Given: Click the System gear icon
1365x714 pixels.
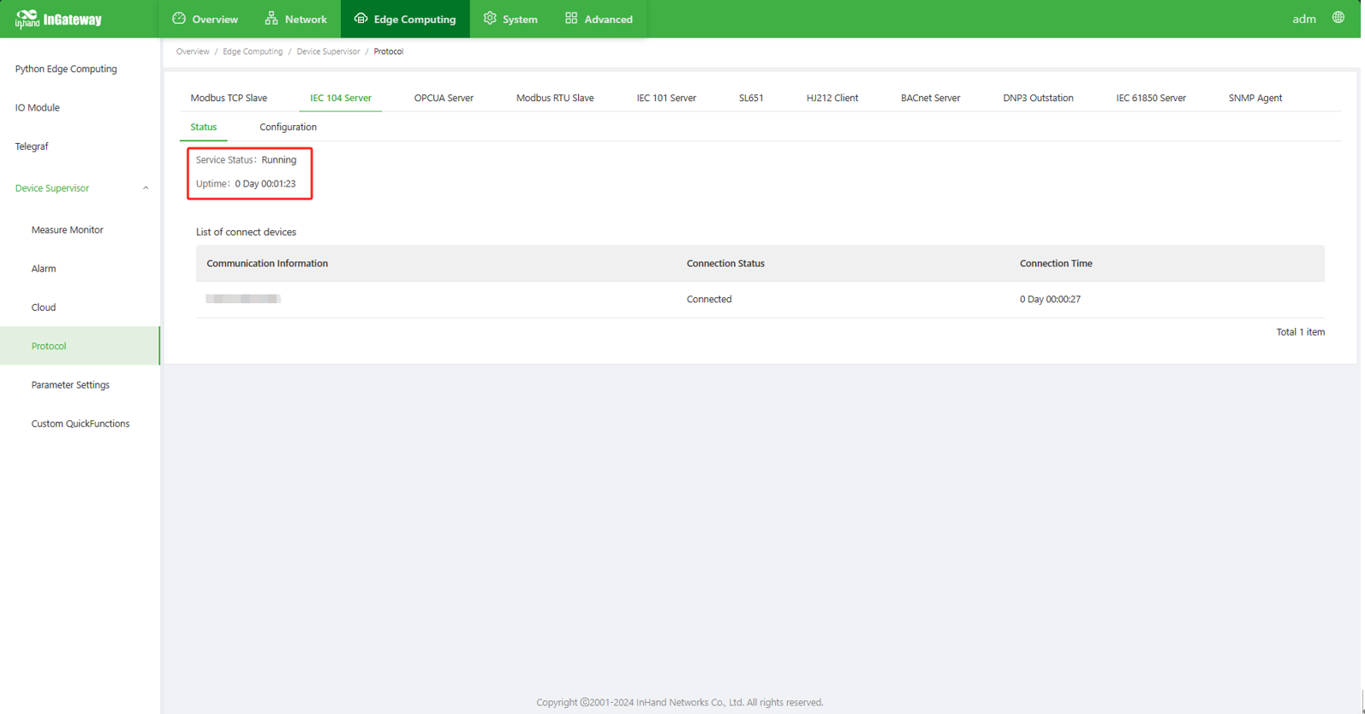Looking at the screenshot, I should click(x=490, y=18).
